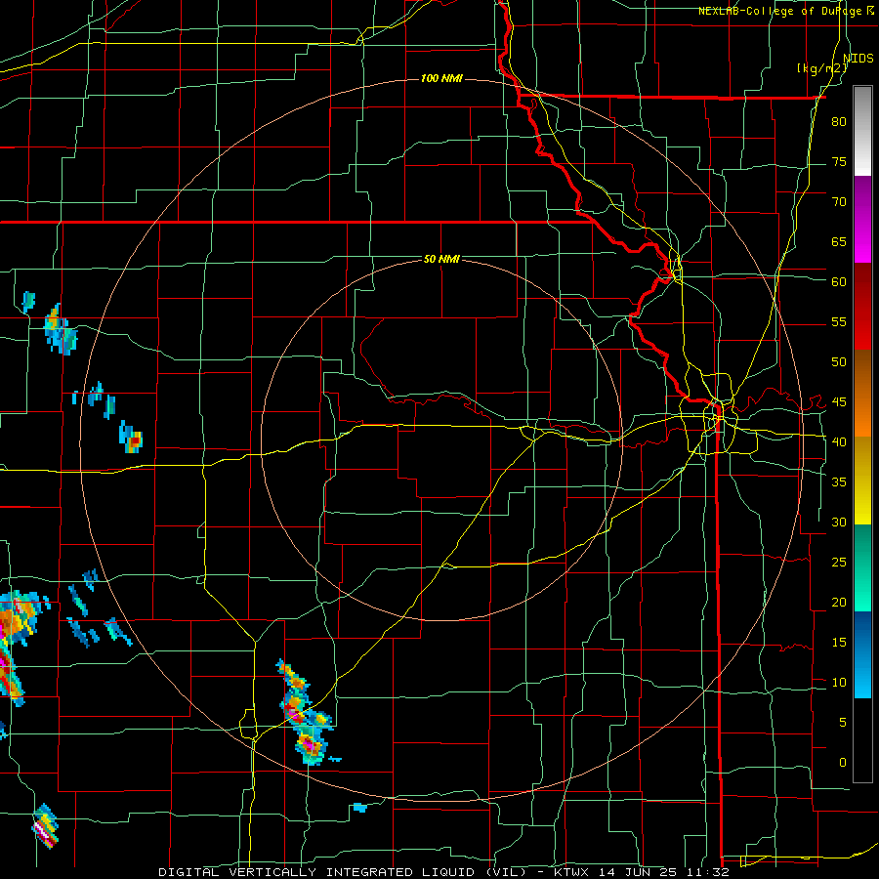Click the 35 value on the scale
Viewport: 879px width, 879px height.
click(x=839, y=482)
